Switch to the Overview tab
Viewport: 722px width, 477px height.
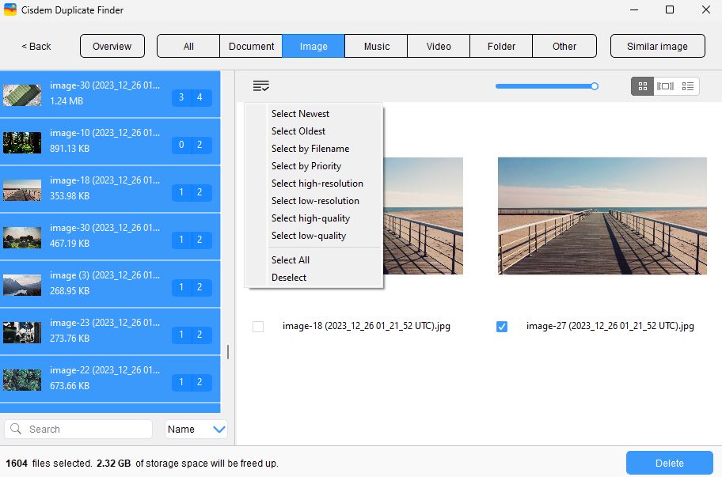(112, 46)
